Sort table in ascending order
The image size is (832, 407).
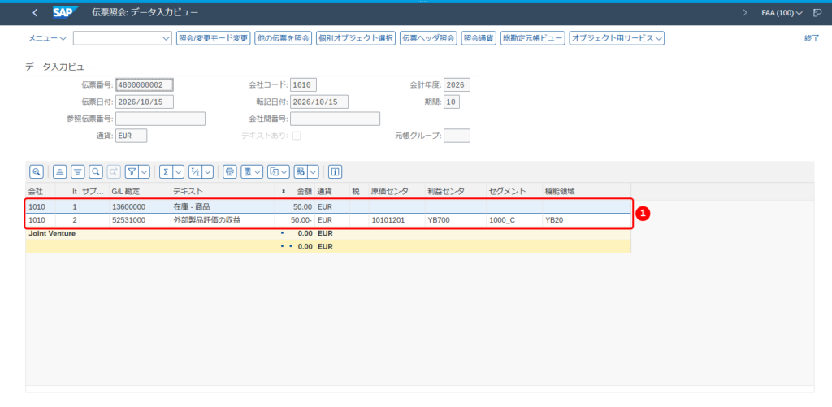tap(60, 171)
